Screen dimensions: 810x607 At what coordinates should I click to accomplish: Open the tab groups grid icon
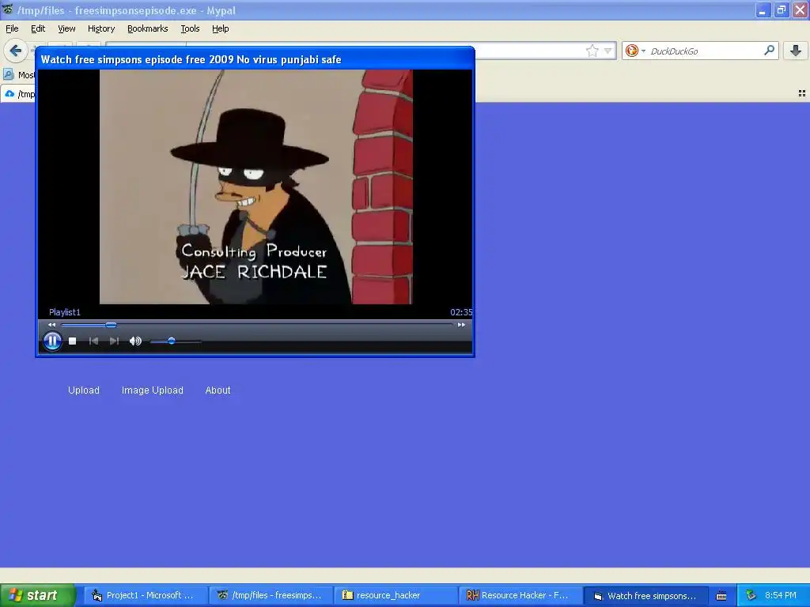point(802,93)
